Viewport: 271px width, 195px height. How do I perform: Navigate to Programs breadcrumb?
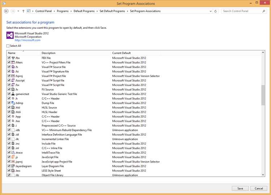coord(63,11)
